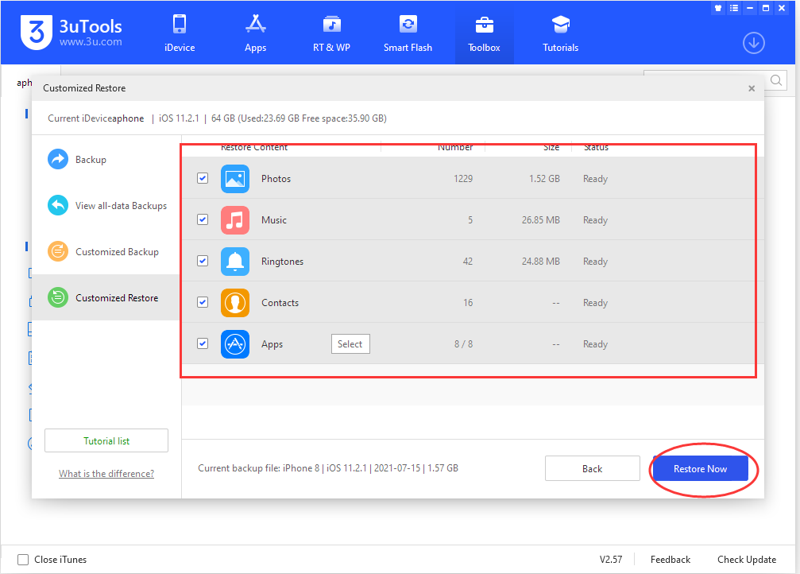Click the Photos restore icon
The image size is (800, 574).
pyautogui.click(x=235, y=178)
